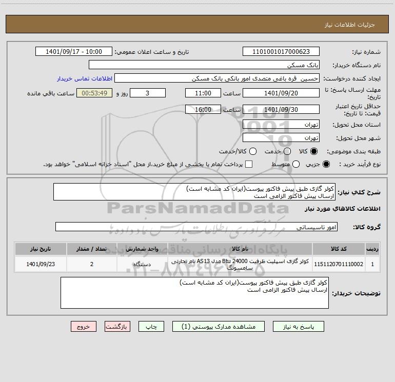Image resolution: width=395 pixels, height=382 pixels.
Task: Select the کالا/خدمت radio button
Action: [x=253, y=151]
